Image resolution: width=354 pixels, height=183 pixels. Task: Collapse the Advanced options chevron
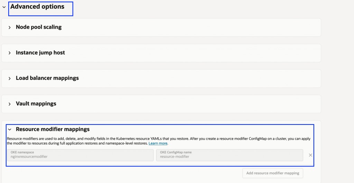[x=4, y=7]
